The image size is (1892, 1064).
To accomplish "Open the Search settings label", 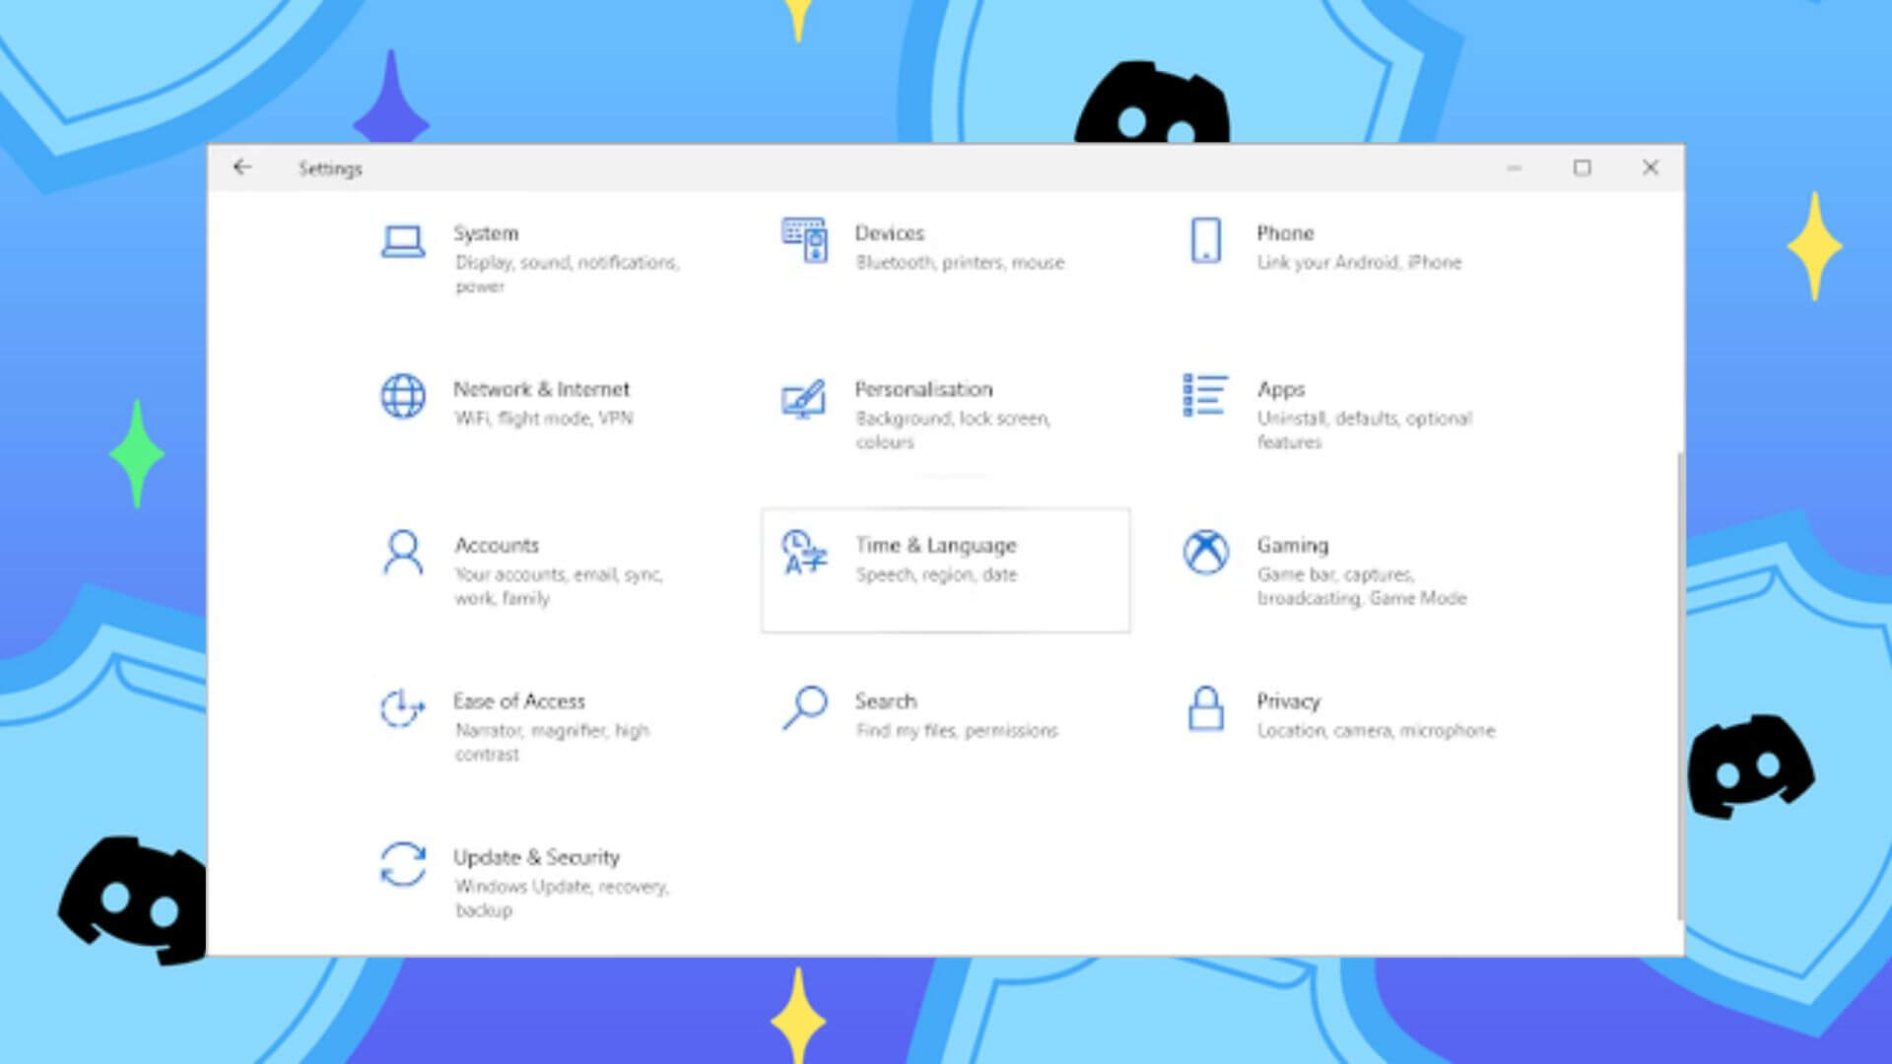I will coord(886,701).
